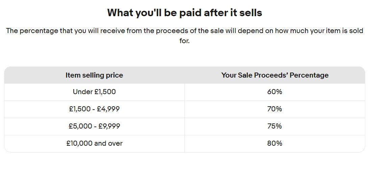Click the paragraph about sale proceeds percentage
The image size is (371, 169).
(x=184, y=31)
